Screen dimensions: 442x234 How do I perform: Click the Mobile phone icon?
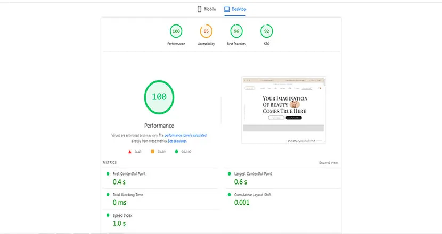click(x=200, y=9)
